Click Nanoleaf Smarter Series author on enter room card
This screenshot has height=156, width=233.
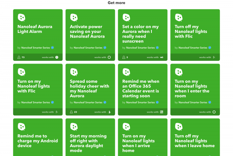point(193,102)
